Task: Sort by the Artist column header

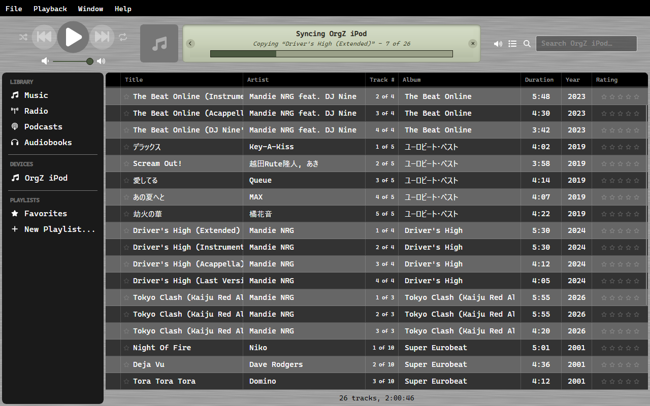Action: pyautogui.click(x=304, y=80)
